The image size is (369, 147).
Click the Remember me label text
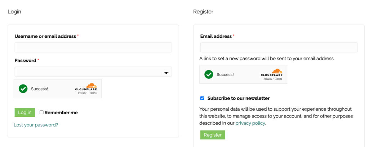point(61,112)
